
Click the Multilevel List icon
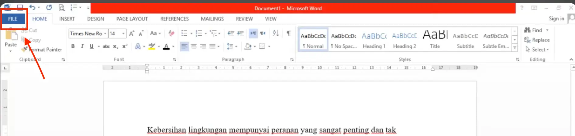pos(213,33)
